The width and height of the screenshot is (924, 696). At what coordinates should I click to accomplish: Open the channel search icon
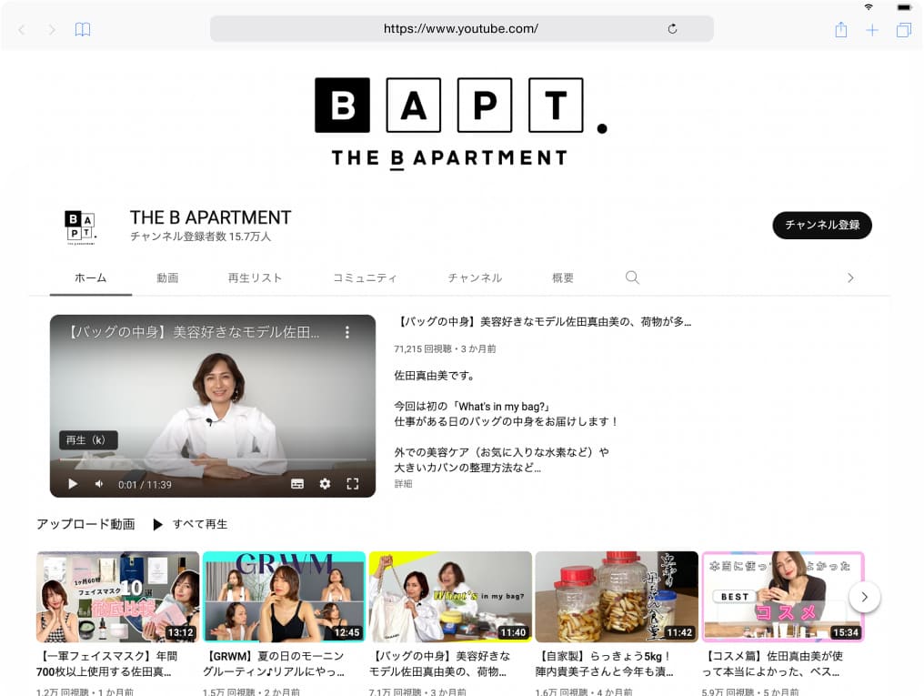(x=632, y=277)
